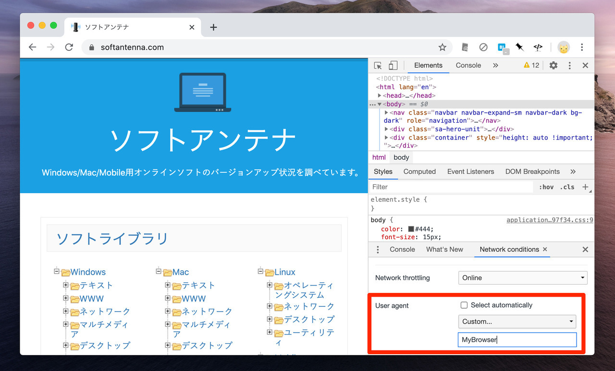Screen dimensions: 615x371
Task: Switch to the Computed styles tab
Action: click(419, 172)
